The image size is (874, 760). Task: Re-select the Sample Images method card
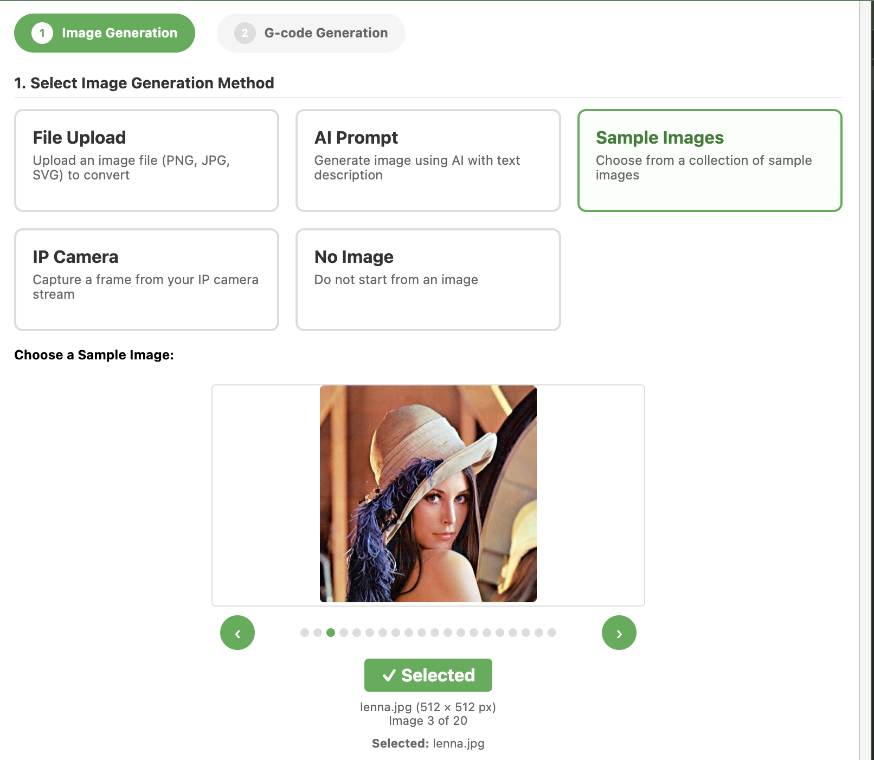pyautogui.click(x=710, y=159)
